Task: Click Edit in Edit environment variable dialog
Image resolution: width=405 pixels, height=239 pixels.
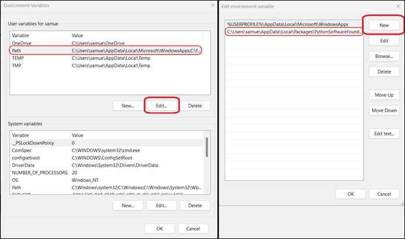Action: pos(384,41)
